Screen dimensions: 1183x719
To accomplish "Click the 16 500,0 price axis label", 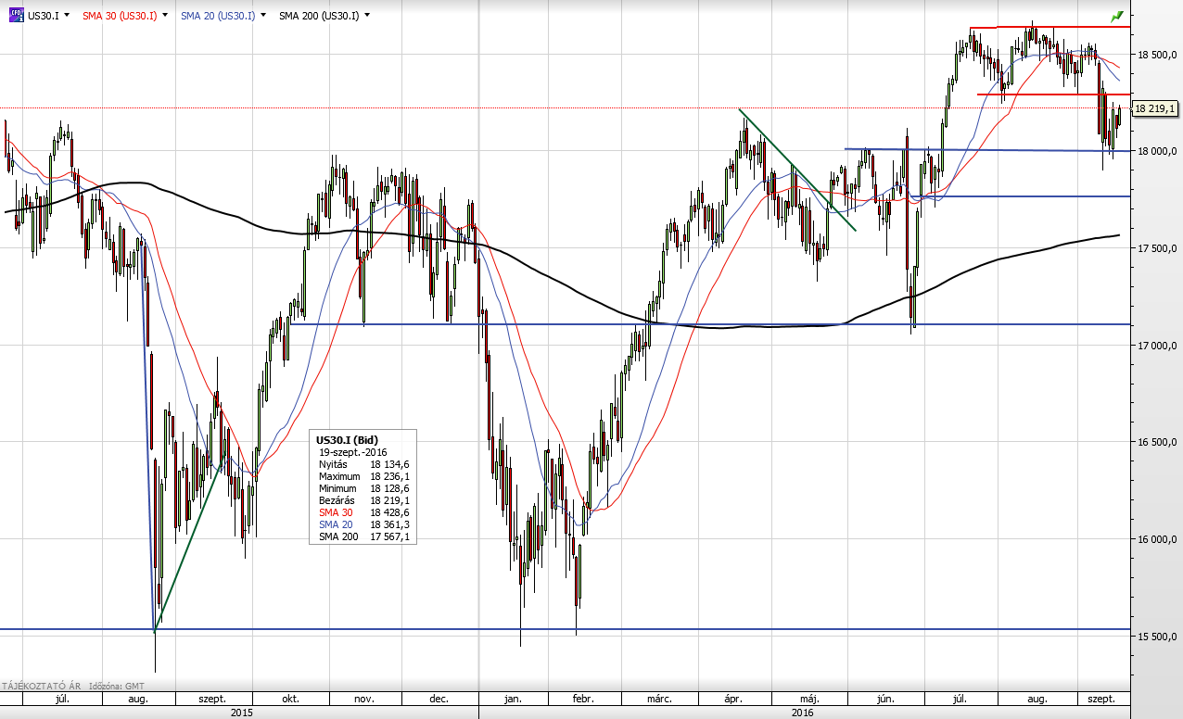I will [x=1157, y=443].
